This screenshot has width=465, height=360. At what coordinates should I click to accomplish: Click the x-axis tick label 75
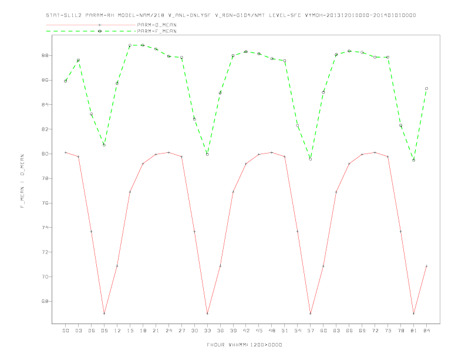[x=388, y=331]
